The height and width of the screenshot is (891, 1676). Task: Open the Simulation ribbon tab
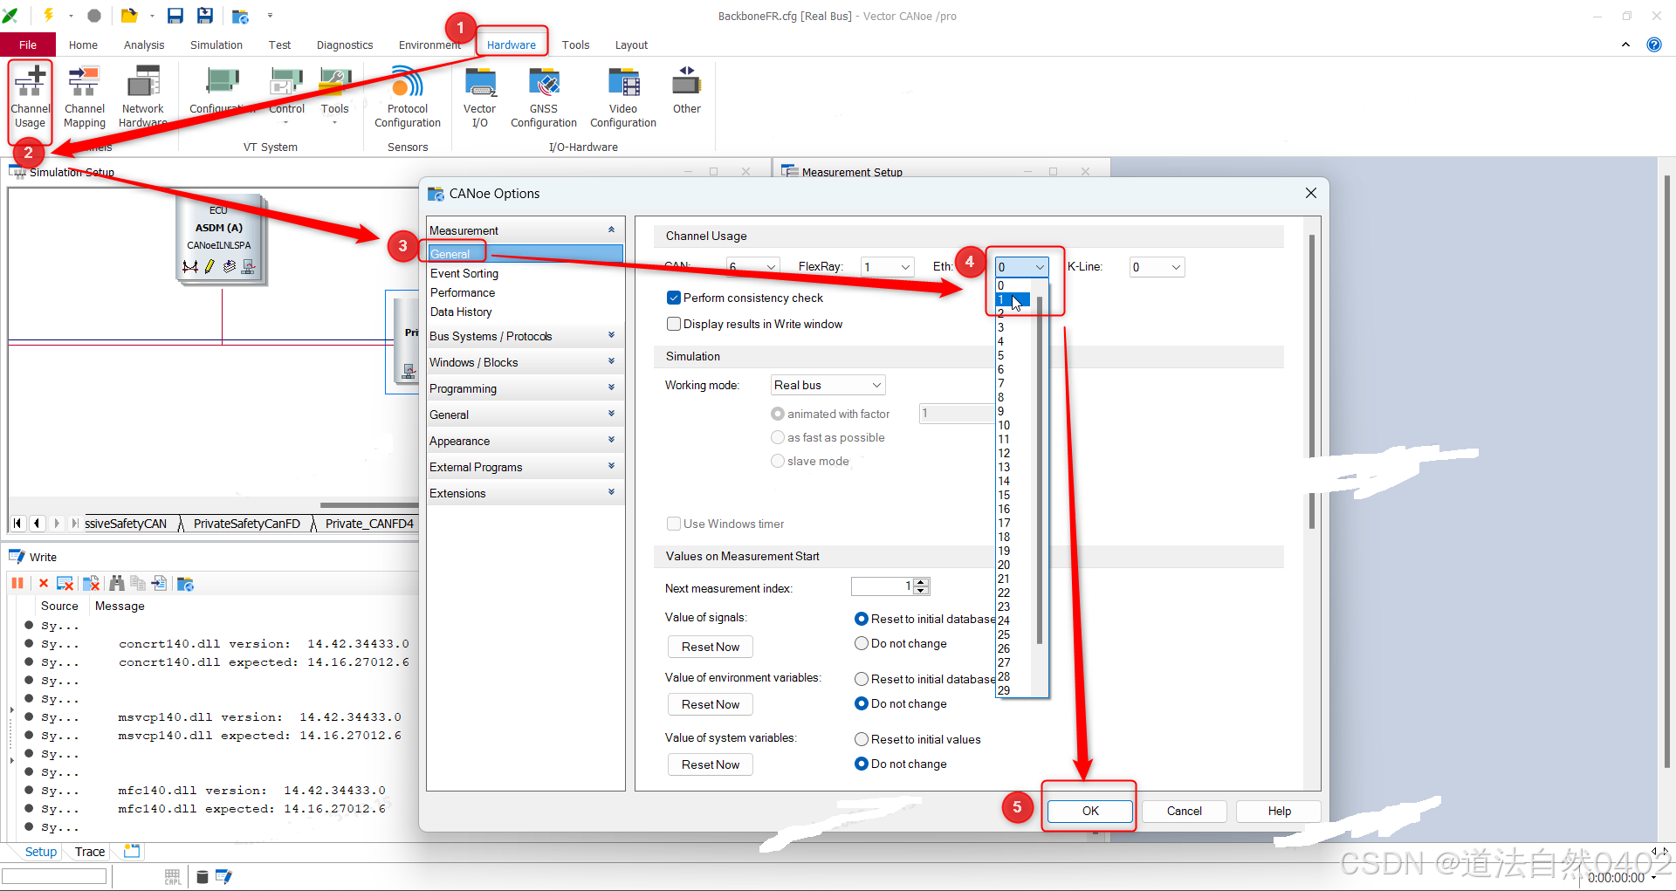pyautogui.click(x=216, y=45)
